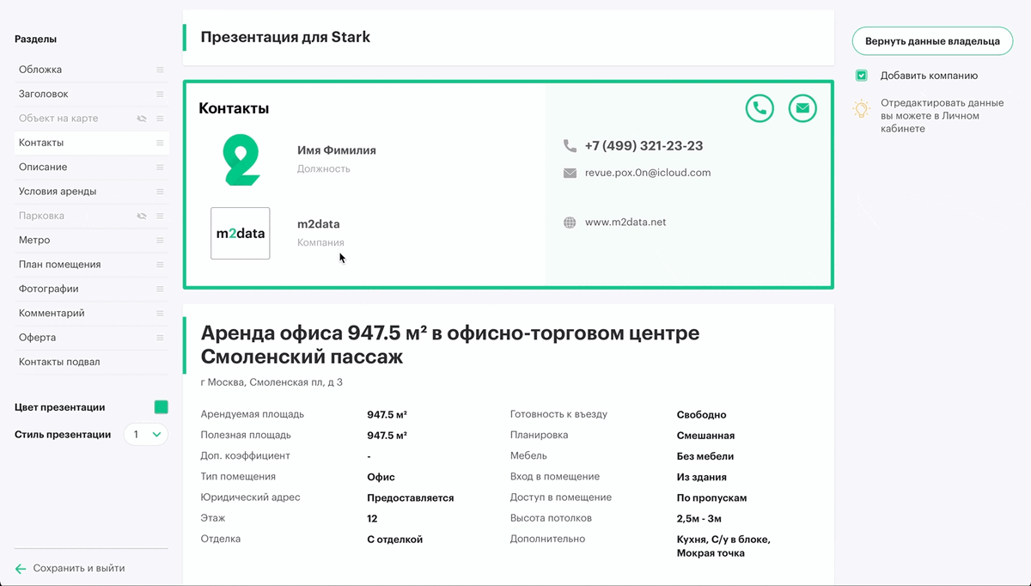This screenshot has width=1031, height=586.
Task: Click the green email circle icon in Контакты block
Action: (x=802, y=108)
